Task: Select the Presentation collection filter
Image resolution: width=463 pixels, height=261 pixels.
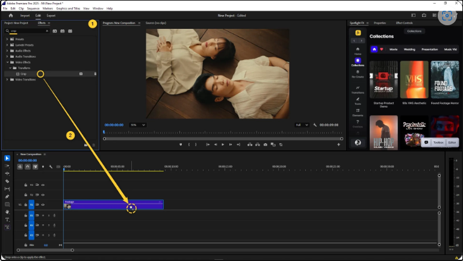Action: [x=429, y=49]
